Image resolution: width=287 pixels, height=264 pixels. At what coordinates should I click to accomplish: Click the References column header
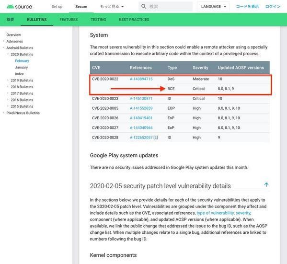click(141, 68)
